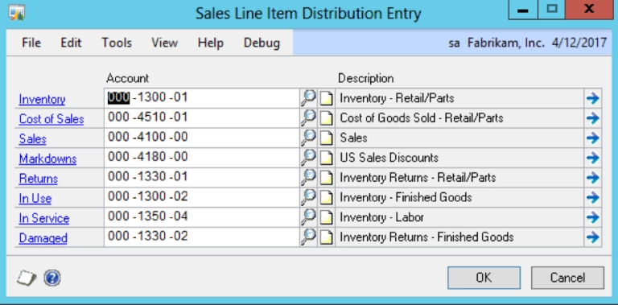Open note icon on In Service row
This screenshot has height=305, width=618.
tap(327, 217)
